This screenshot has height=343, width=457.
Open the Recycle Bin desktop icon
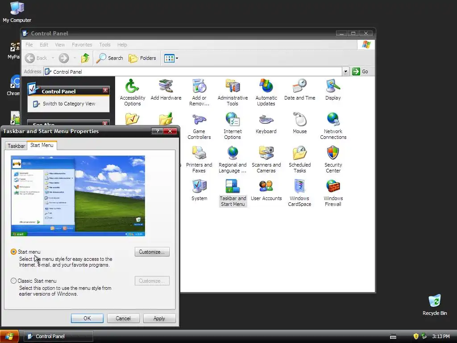[x=435, y=305]
